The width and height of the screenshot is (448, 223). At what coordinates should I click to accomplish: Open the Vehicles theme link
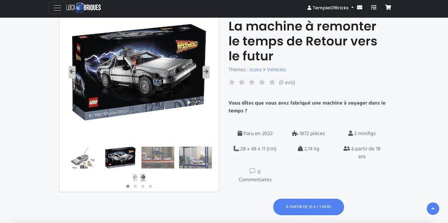coord(276,70)
